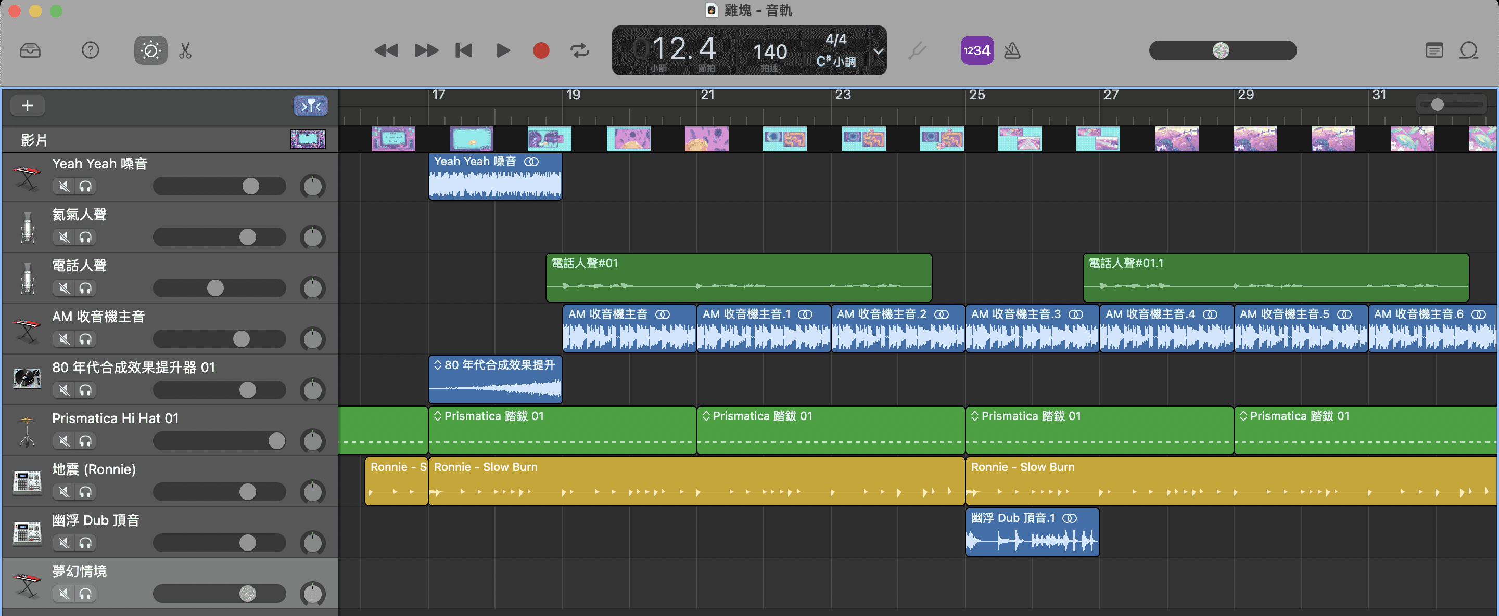
Task: Open the tuner fork icon
Action: coord(917,50)
